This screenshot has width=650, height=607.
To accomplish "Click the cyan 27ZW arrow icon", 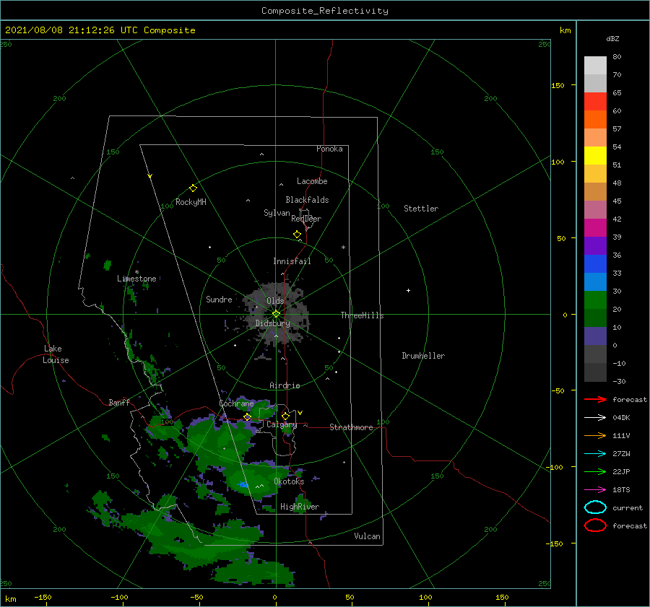I will coord(595,454).
